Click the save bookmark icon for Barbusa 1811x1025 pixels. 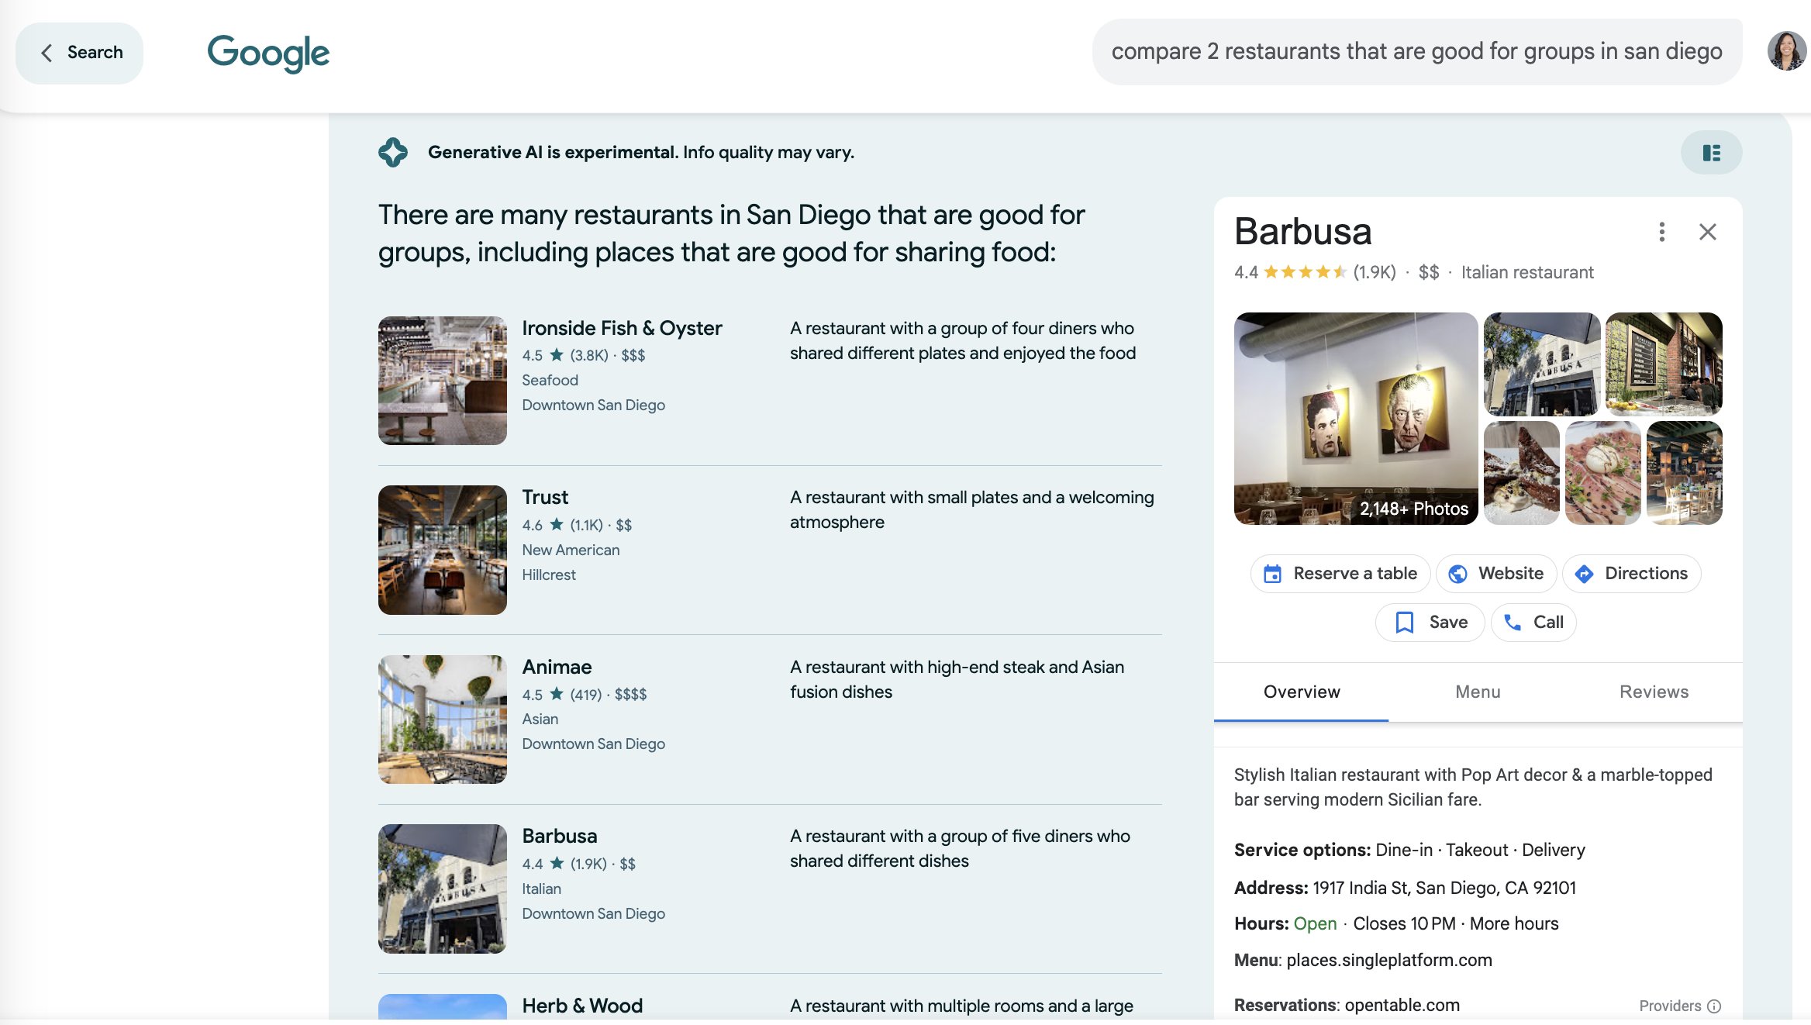pos(1402,622)
